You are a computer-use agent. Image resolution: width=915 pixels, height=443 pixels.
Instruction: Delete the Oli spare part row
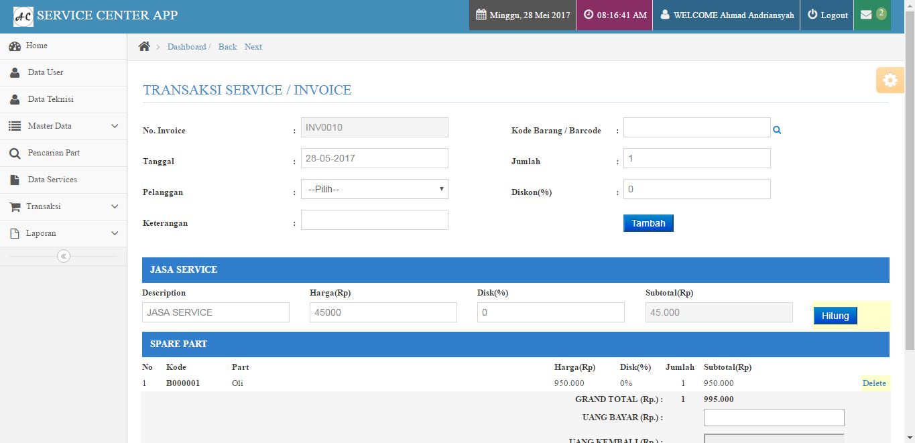point(874,383)
